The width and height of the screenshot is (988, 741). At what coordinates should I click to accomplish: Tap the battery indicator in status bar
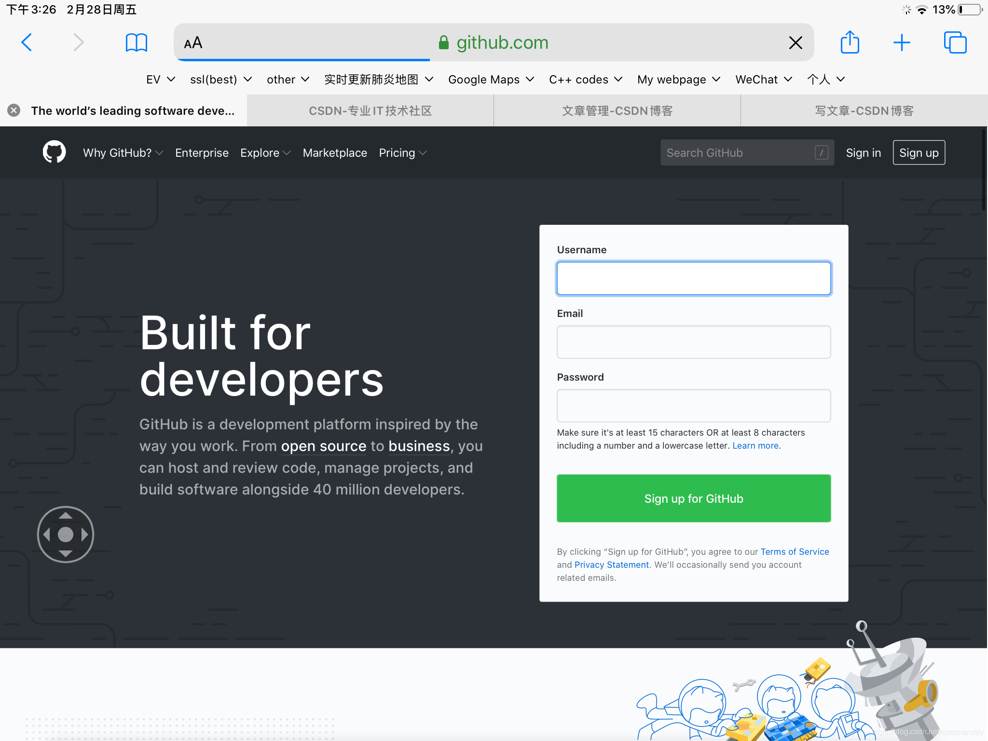point(970,10)
